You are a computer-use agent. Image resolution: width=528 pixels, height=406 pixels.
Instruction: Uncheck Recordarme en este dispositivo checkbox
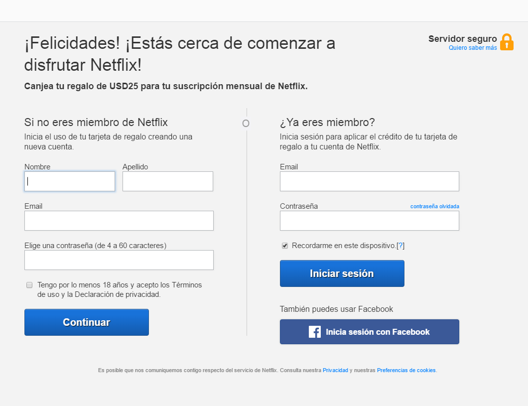click(x=285, y=246)
